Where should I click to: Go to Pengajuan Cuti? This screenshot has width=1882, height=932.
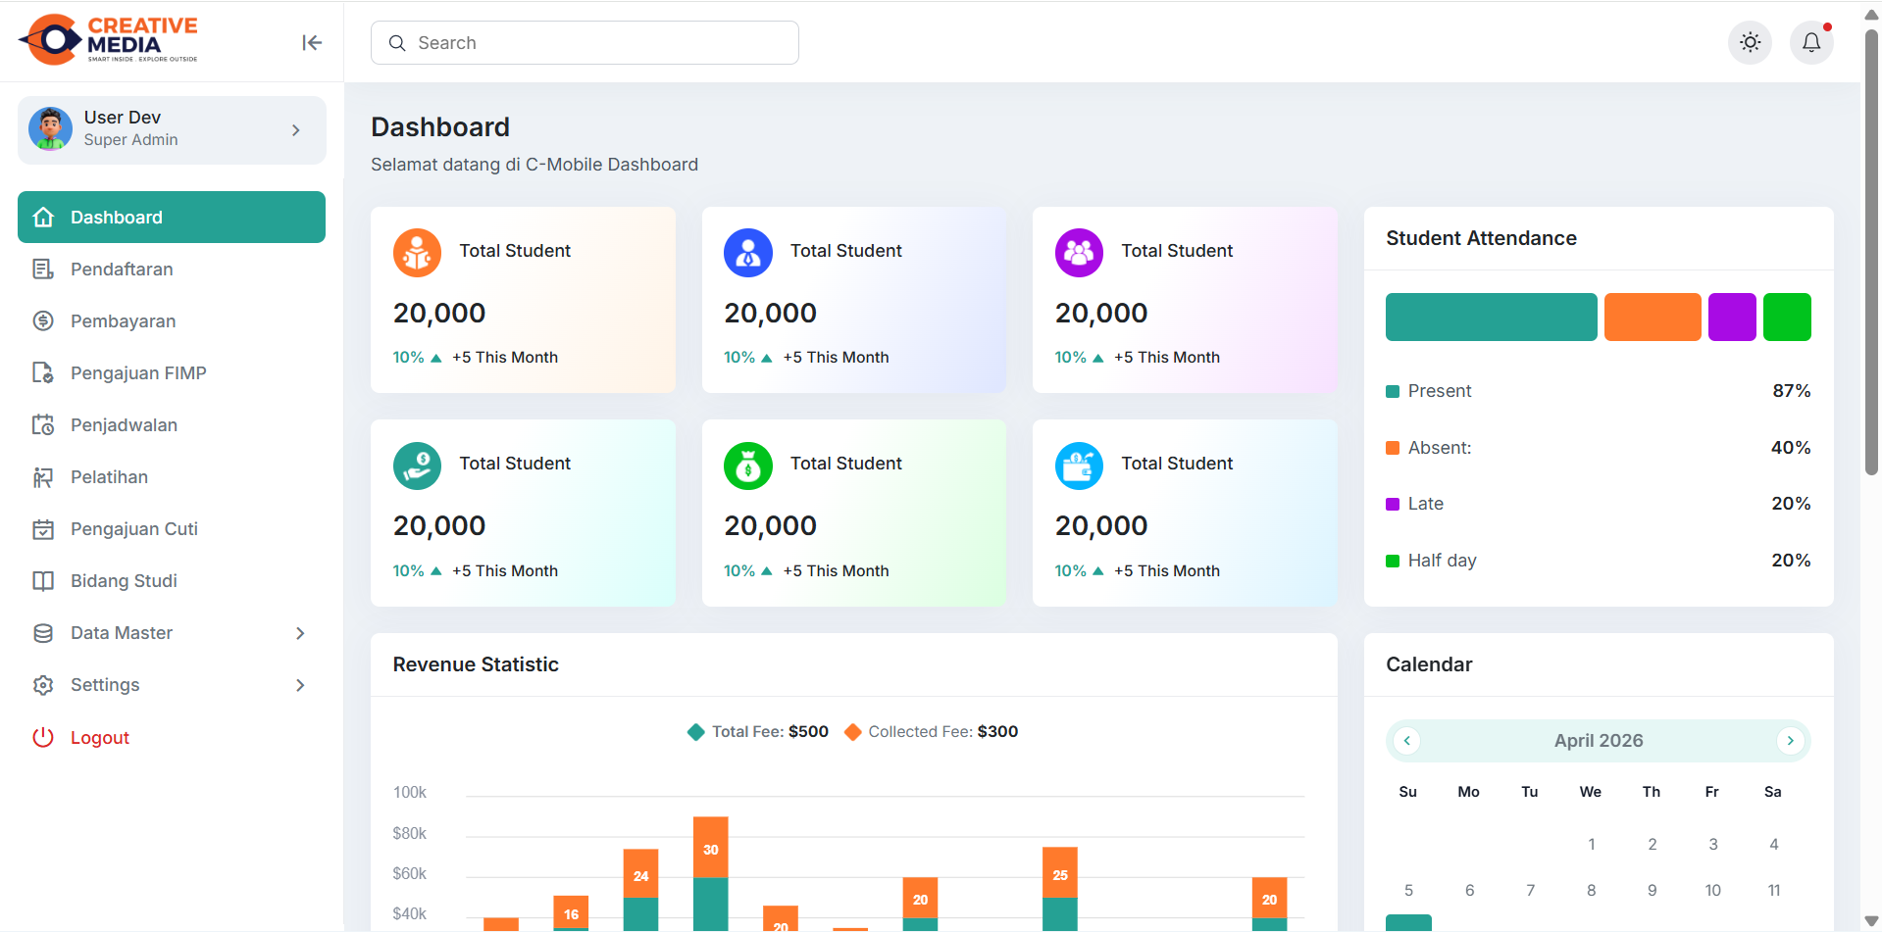(172, 529)
